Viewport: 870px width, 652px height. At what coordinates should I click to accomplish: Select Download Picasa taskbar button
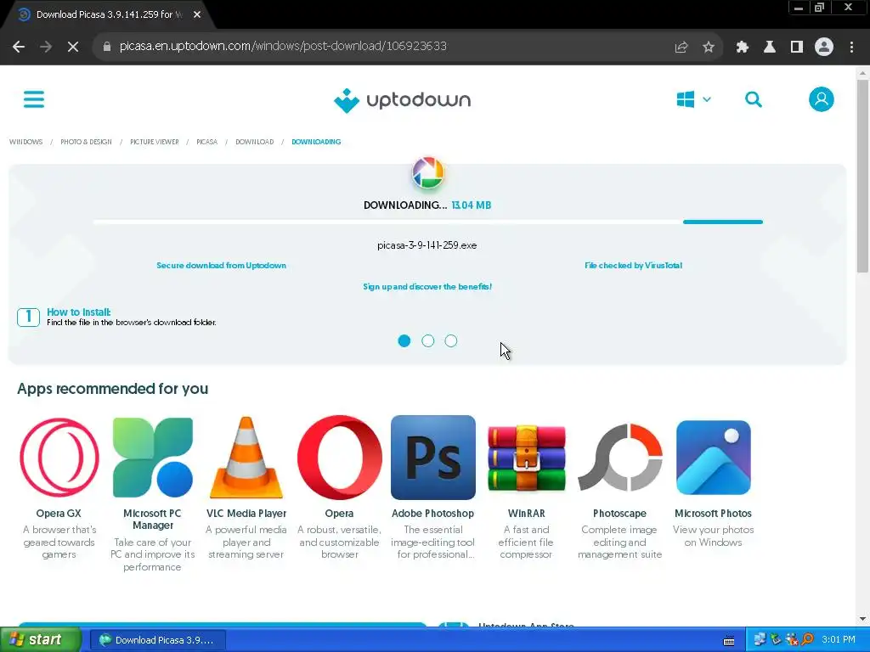point(157,640)
